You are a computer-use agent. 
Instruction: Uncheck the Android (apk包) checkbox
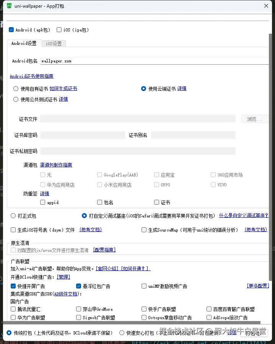pyautogui.click(x=11, y=29)
